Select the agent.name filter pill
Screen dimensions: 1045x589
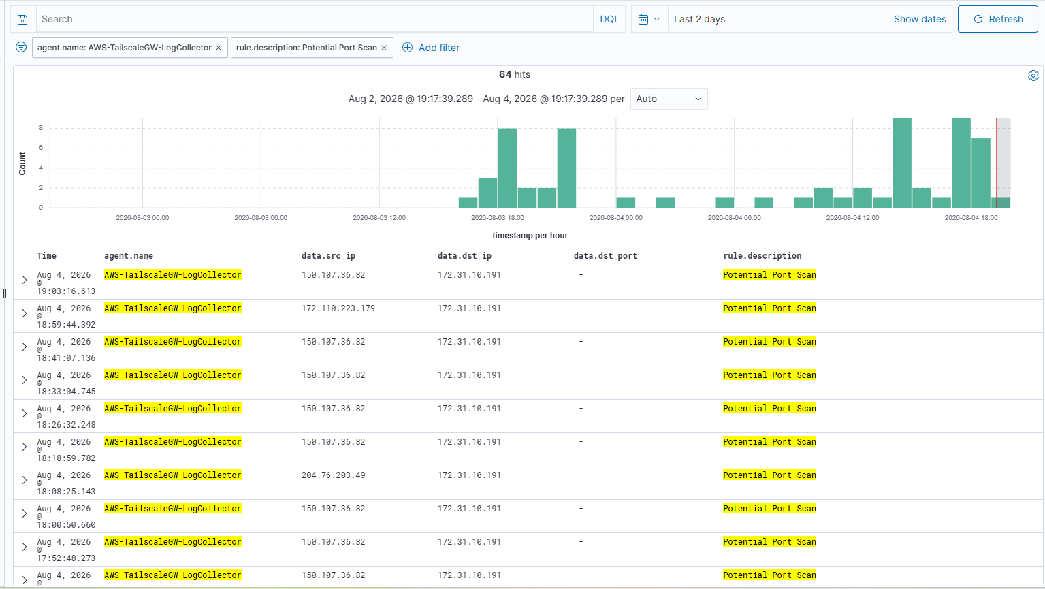[x=124, y=48]
